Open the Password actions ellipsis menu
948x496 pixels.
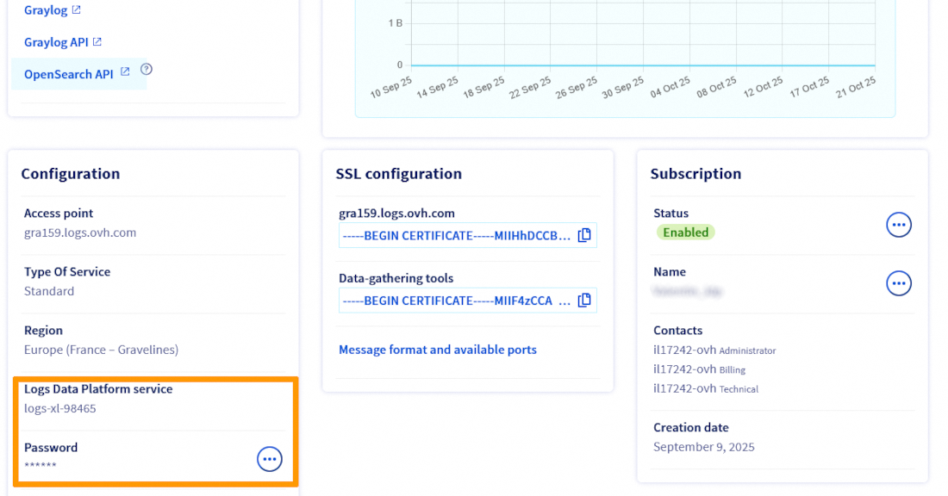click(x=269, y=458)
